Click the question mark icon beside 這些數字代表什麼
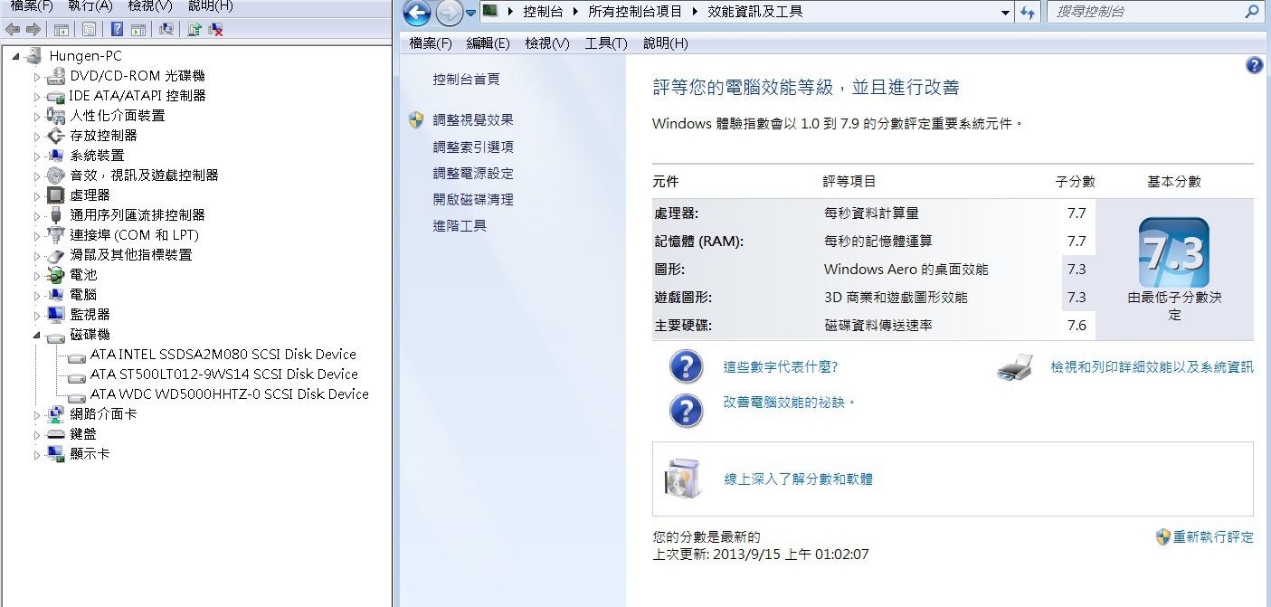This screenshot has width=1271, height=607. [x=687, y=367]
